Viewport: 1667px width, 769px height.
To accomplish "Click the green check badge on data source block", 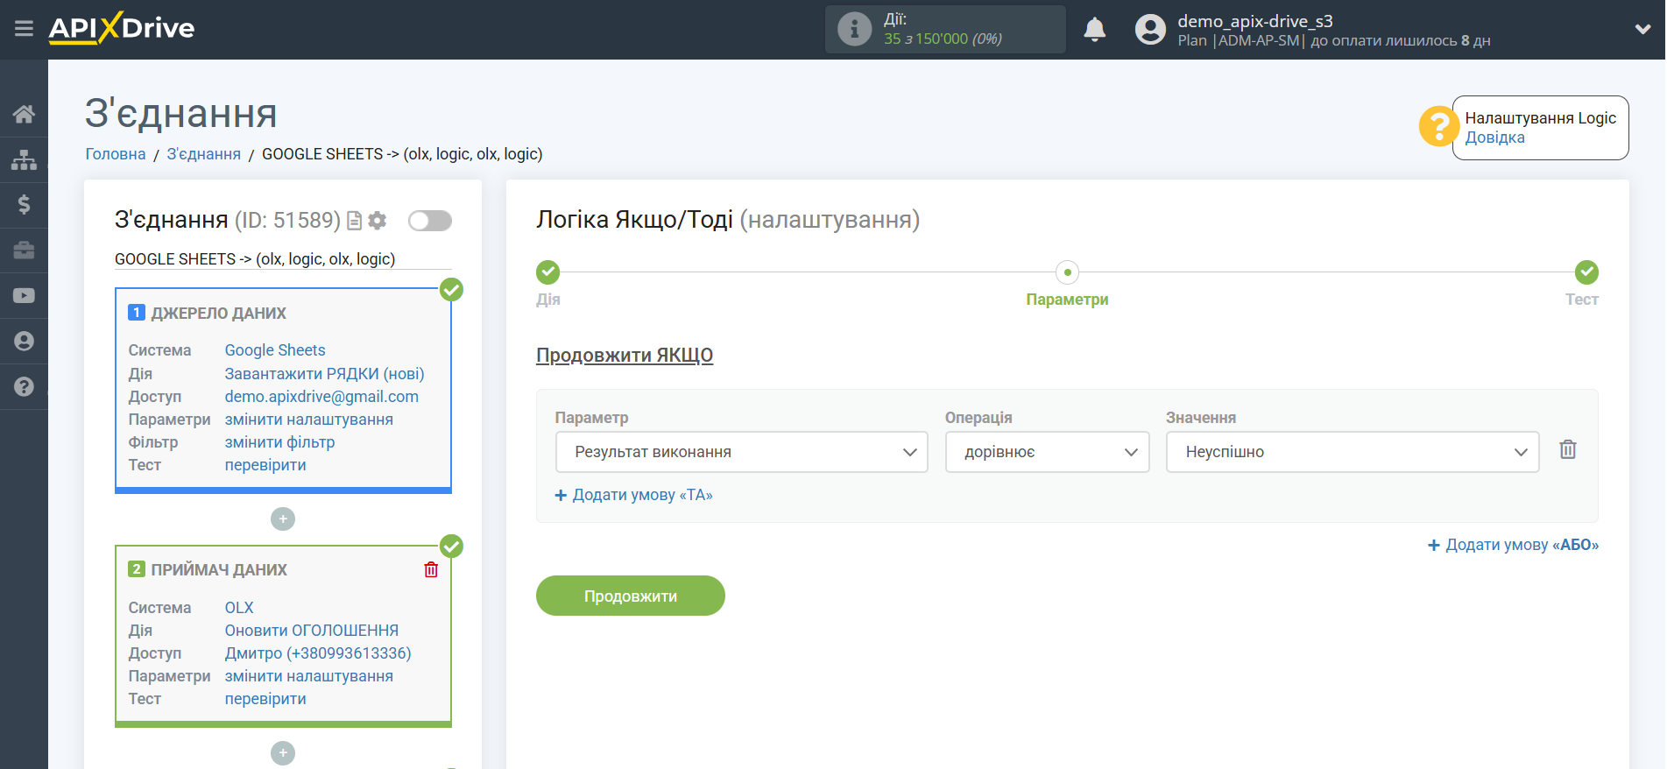I will point(451,290).
